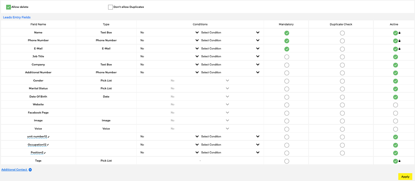Click the lock icon in the E-Mail row
Viewport: 415px width, 181px height.
point(399,49)
